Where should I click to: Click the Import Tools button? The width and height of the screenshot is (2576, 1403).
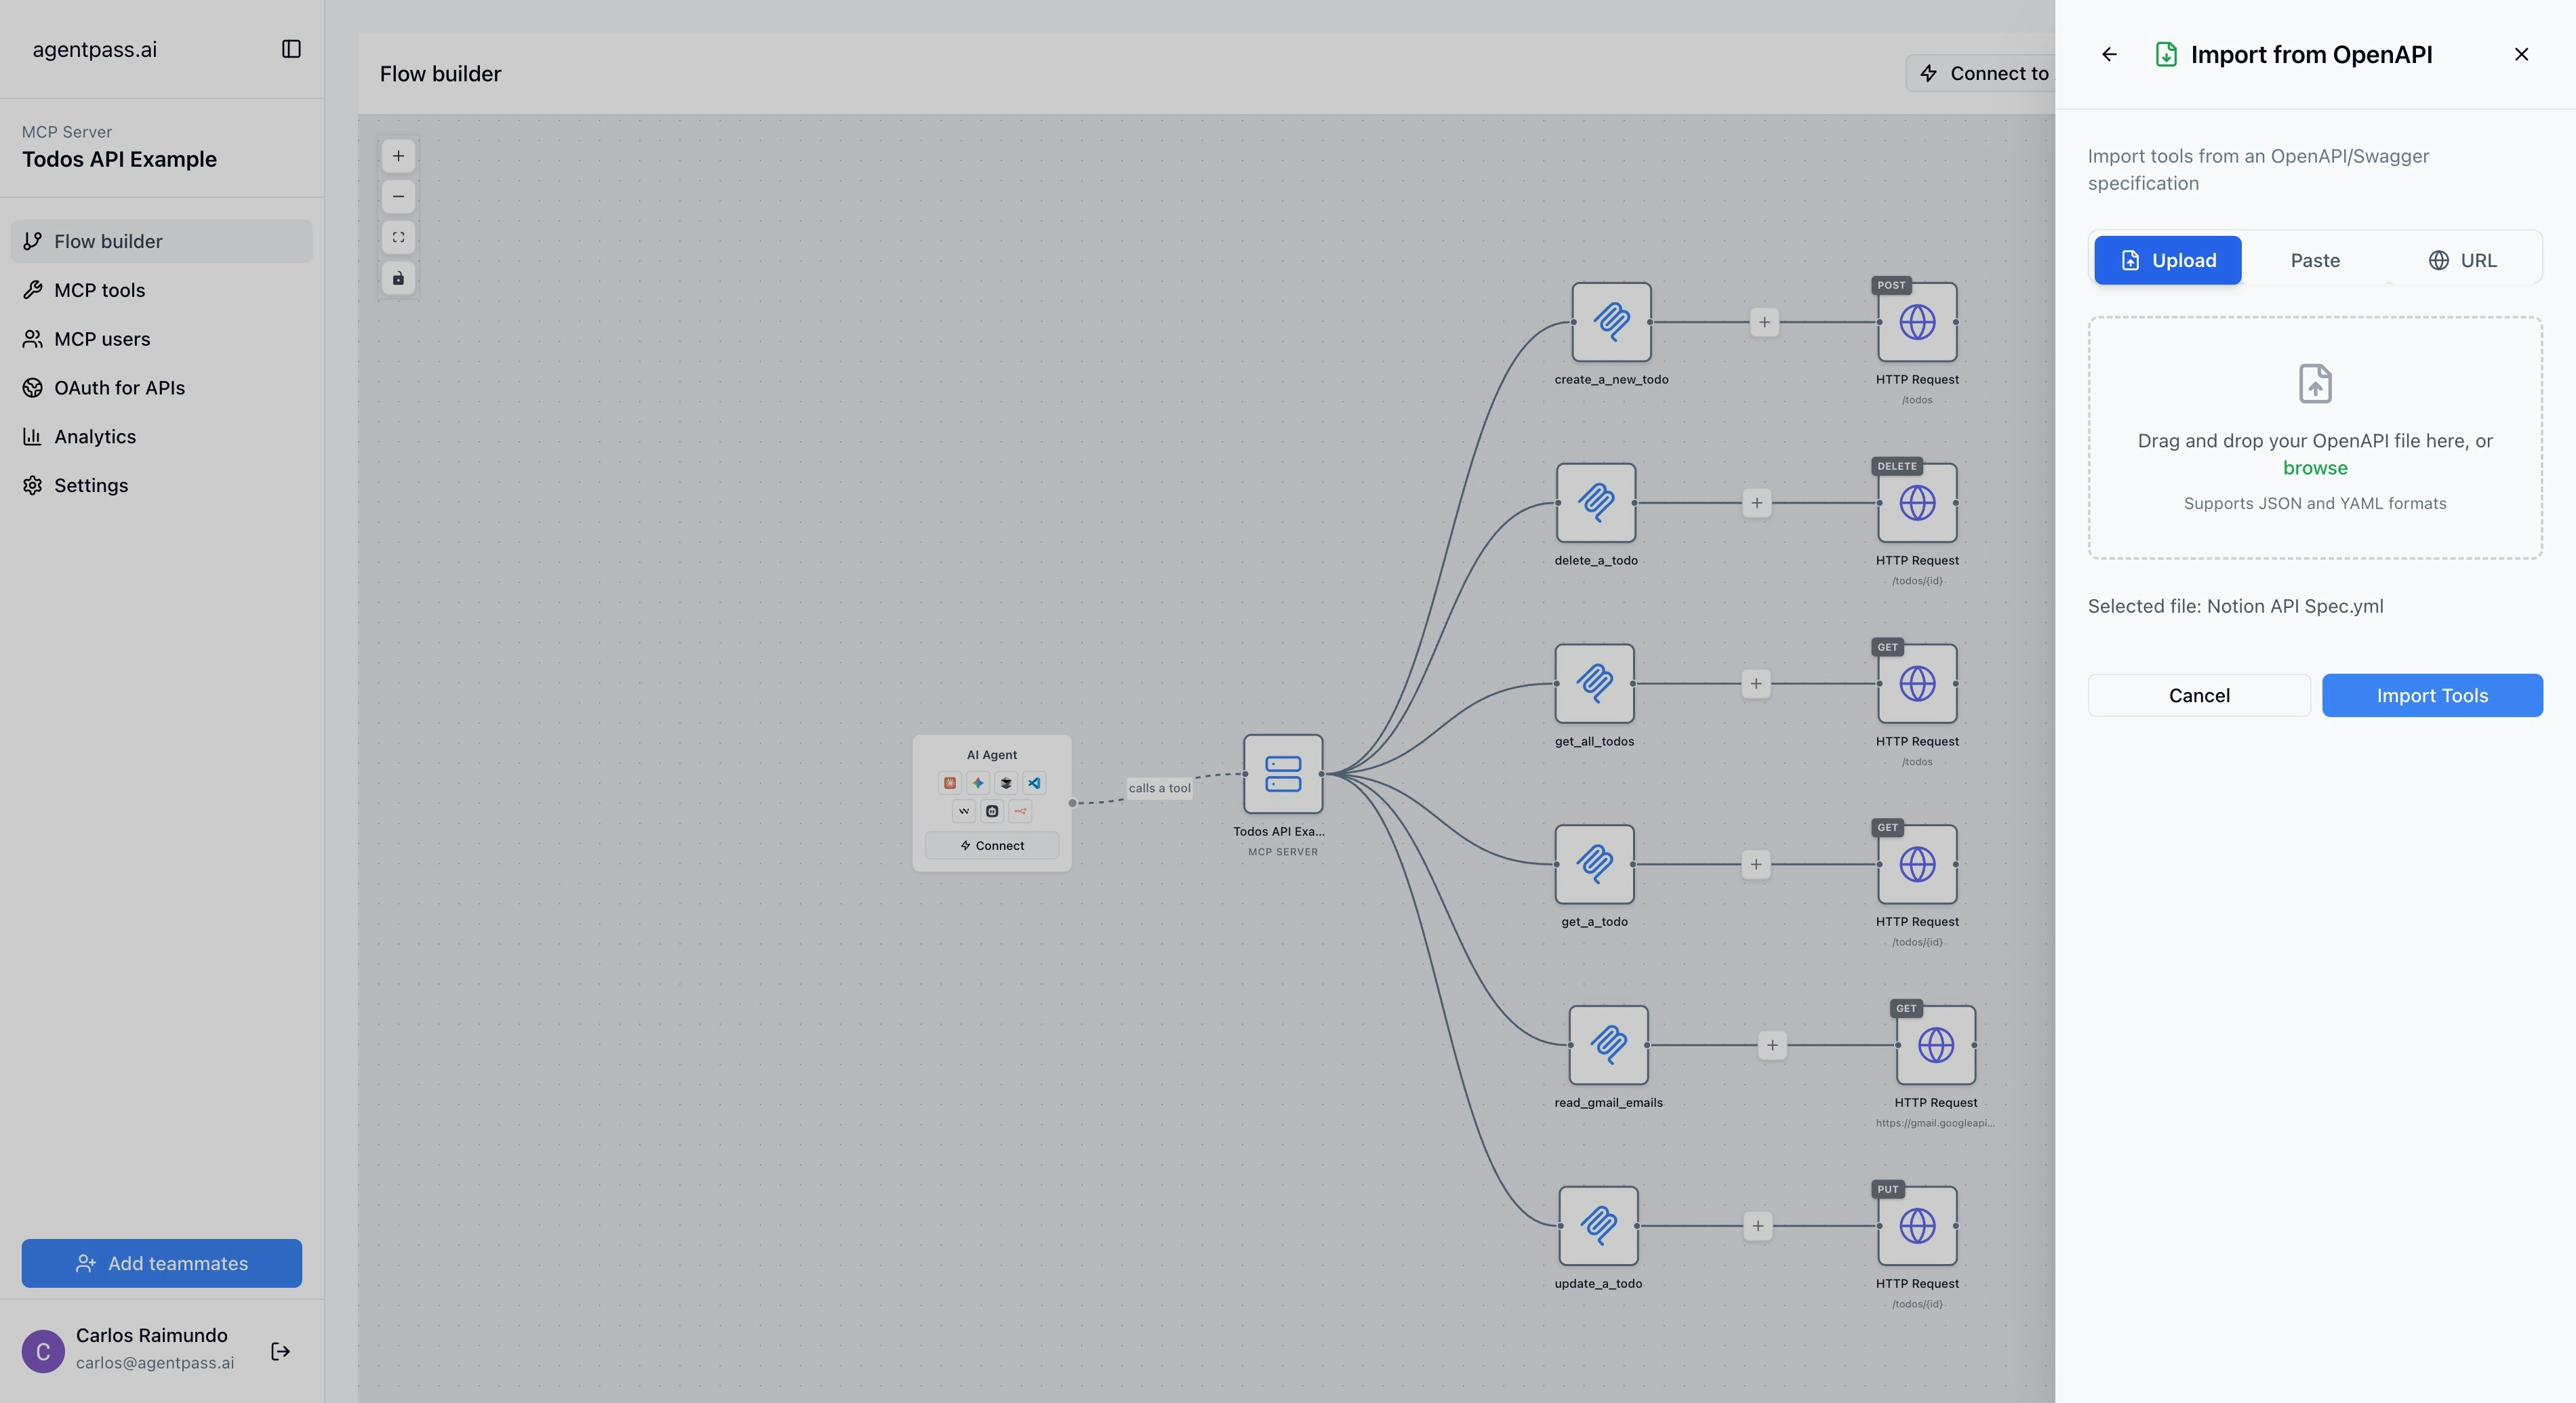(x=2431, y=695)
